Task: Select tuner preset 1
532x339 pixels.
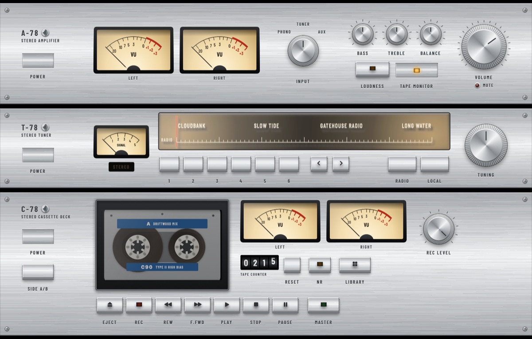Action: (x=169, y=164)
